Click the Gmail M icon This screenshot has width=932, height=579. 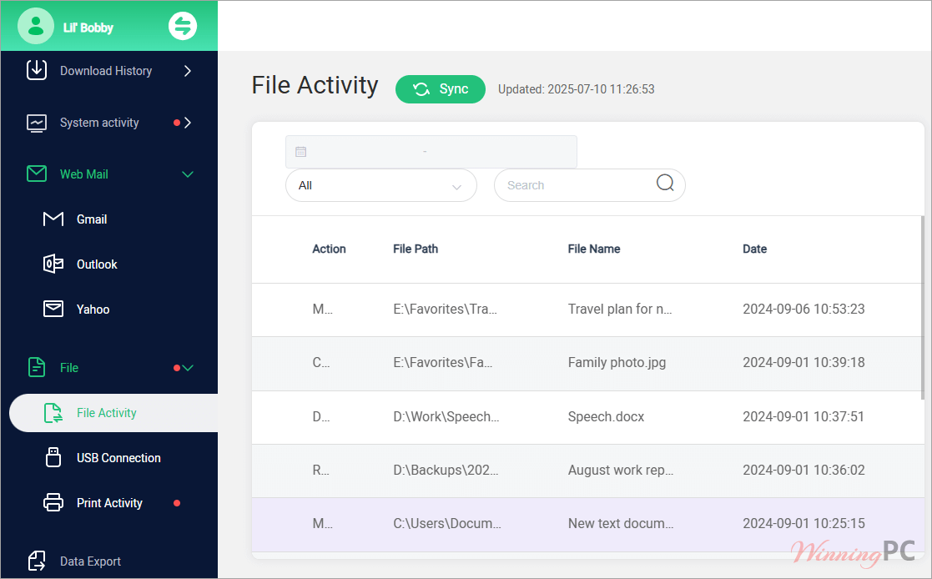(53, 219)
